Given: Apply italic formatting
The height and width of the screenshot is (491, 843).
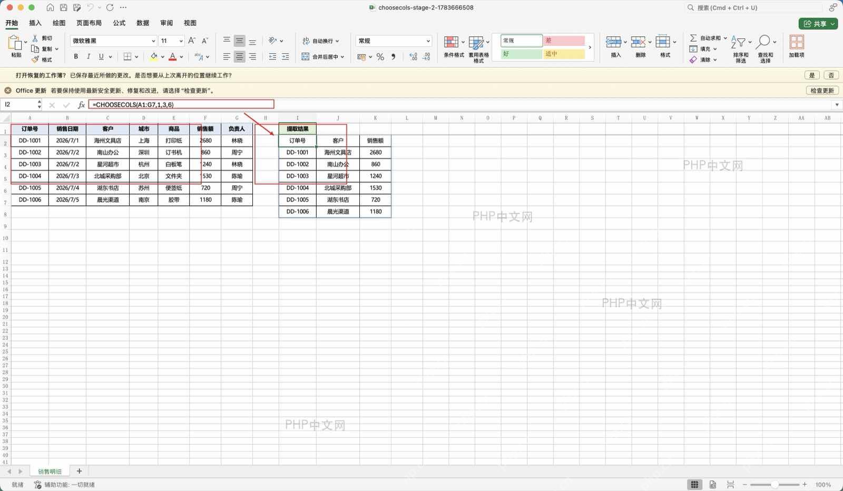Looking at the screenshot, I should tap(88, 56).
